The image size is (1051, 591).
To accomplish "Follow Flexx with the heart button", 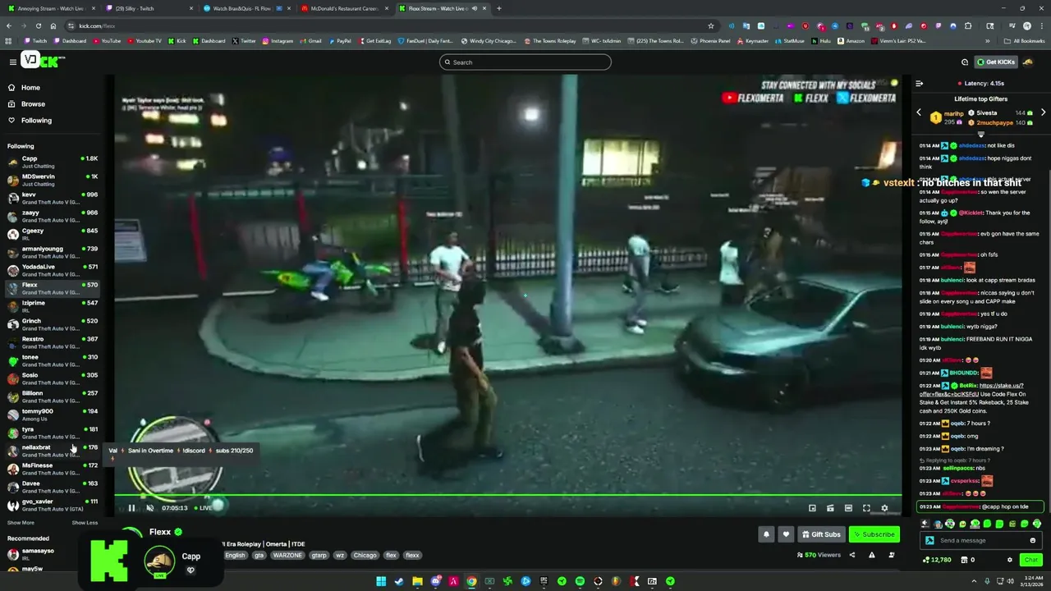I will [786, 534].
